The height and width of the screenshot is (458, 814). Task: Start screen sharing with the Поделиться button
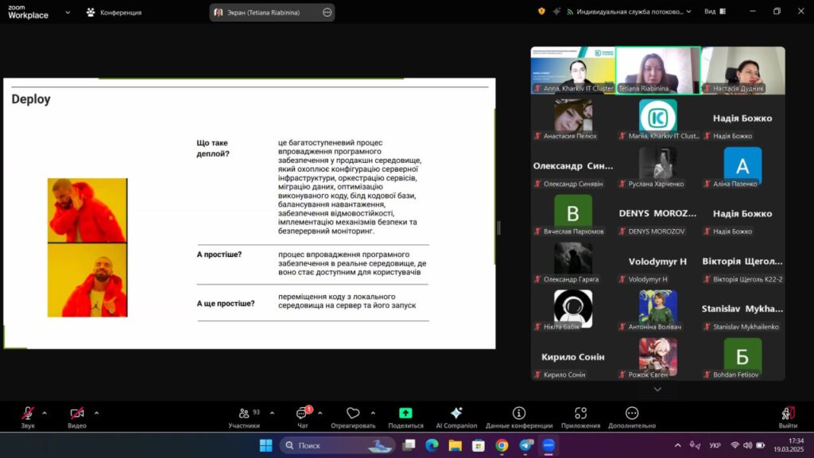405,417
